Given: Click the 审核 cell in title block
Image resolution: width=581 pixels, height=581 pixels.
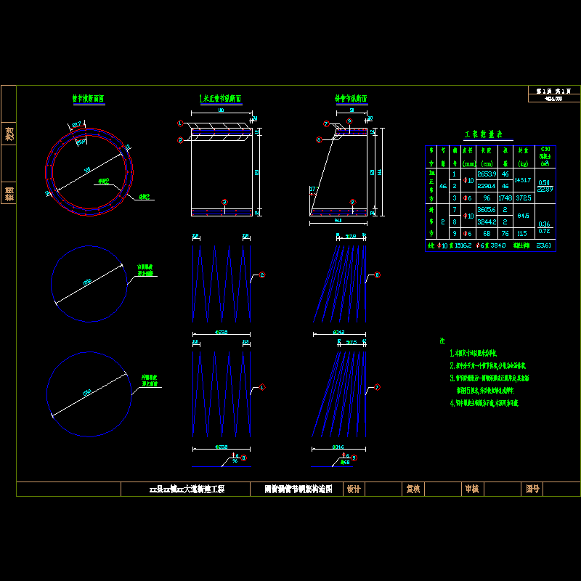Looking at the screenshot, I should [472, 489].
